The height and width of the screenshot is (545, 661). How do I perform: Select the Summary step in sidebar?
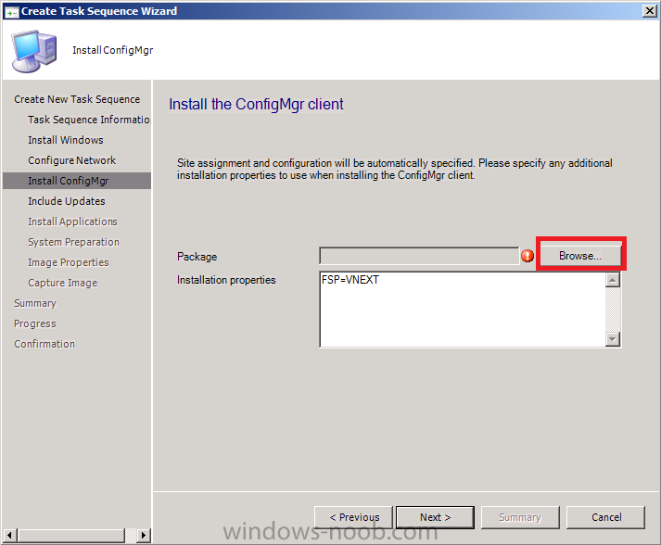pyautogui.click(x=35, y=303)
